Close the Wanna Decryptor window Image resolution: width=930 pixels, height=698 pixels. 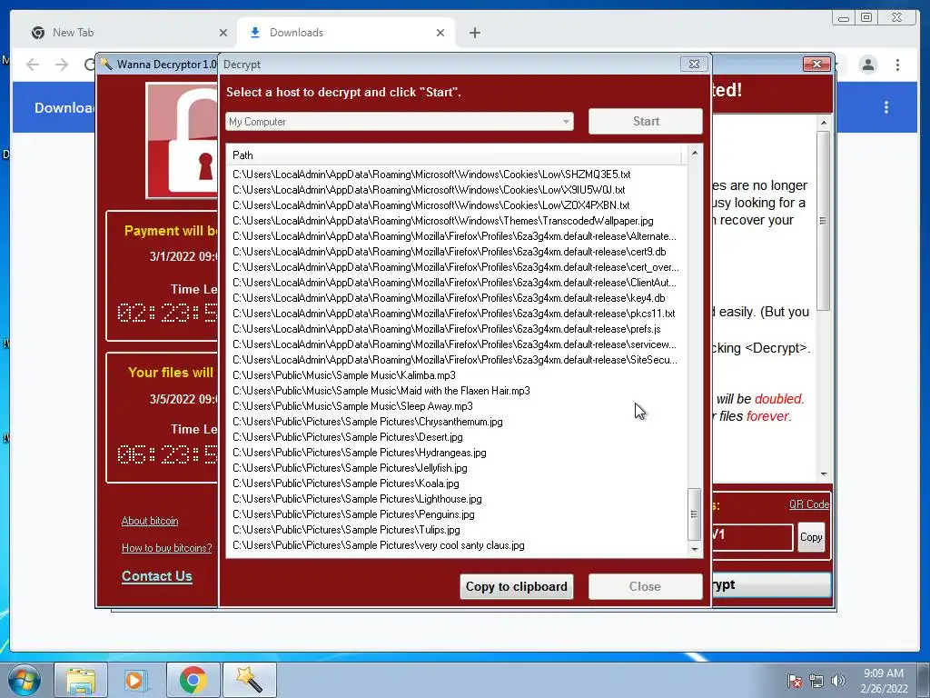pyautogui.click(x=816, y=64)
